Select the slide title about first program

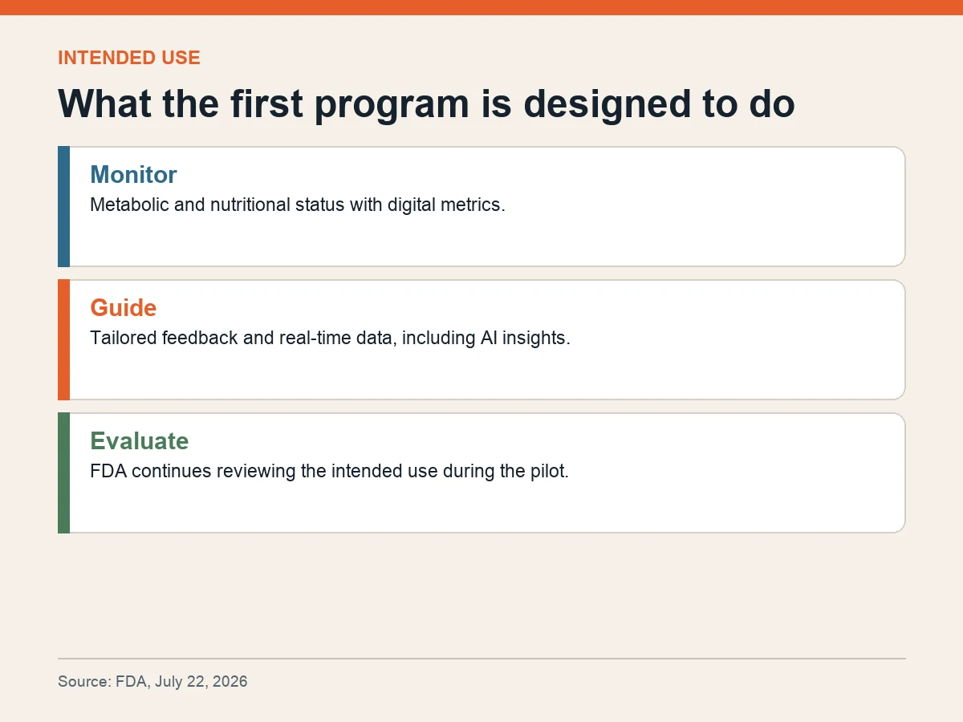426,104
